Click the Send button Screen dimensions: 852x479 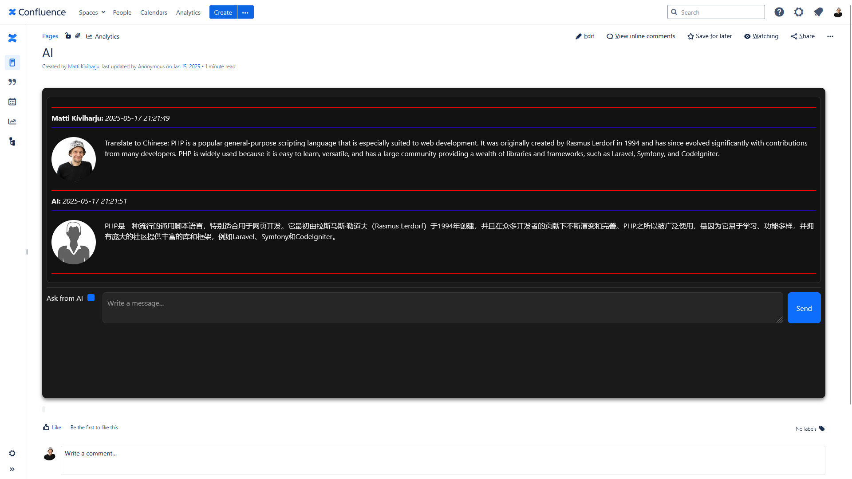[804, 308]
